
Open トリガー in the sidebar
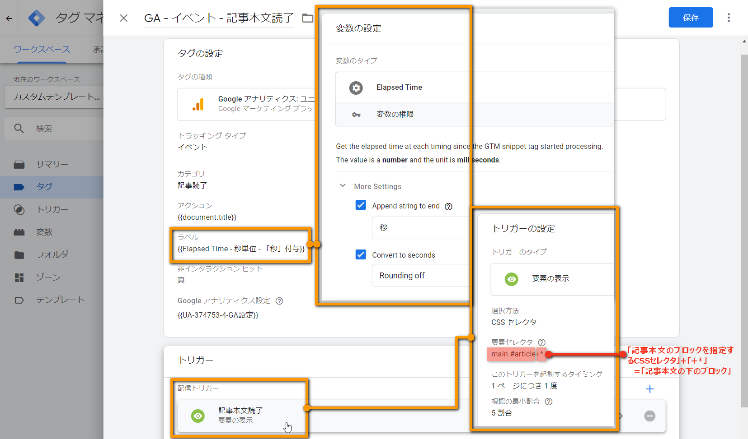[x=52, y=209]
